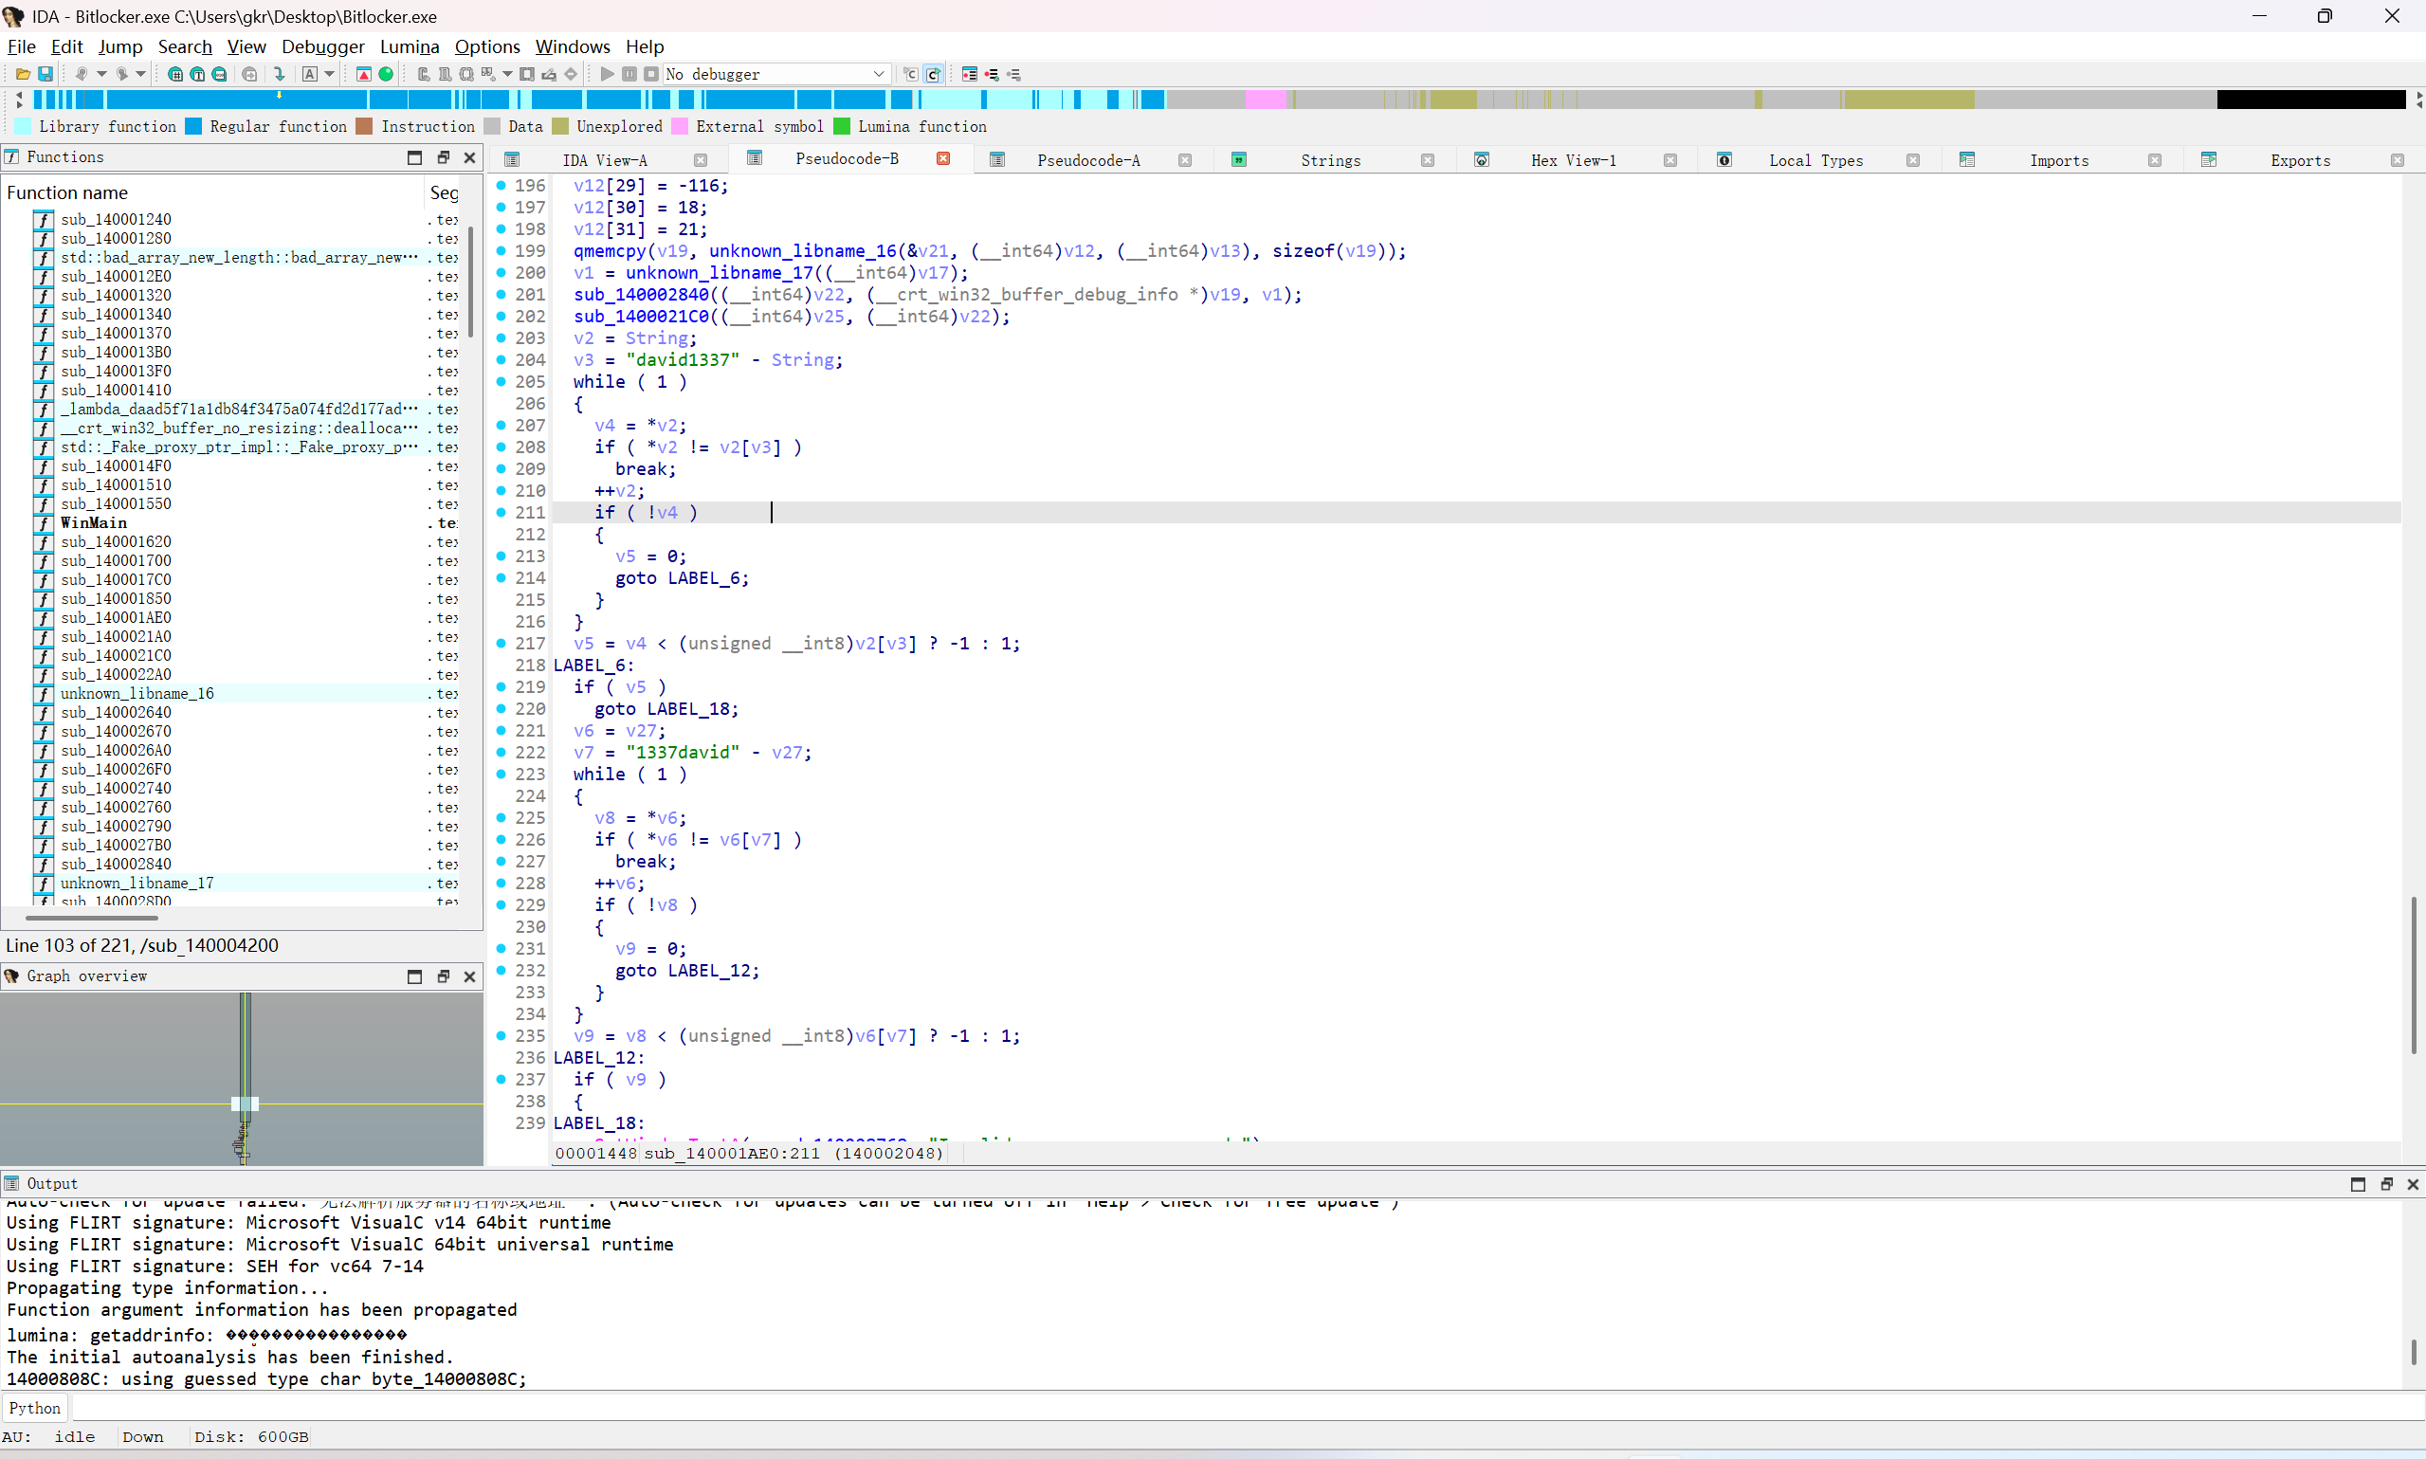The image size is (2426, 1459).
Task: Toggle breakpoint dot on line 199
Action: [x=502, y=250]
